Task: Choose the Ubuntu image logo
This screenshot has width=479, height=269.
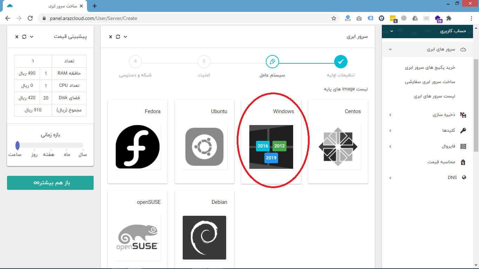Action: [x=204, y=147]
